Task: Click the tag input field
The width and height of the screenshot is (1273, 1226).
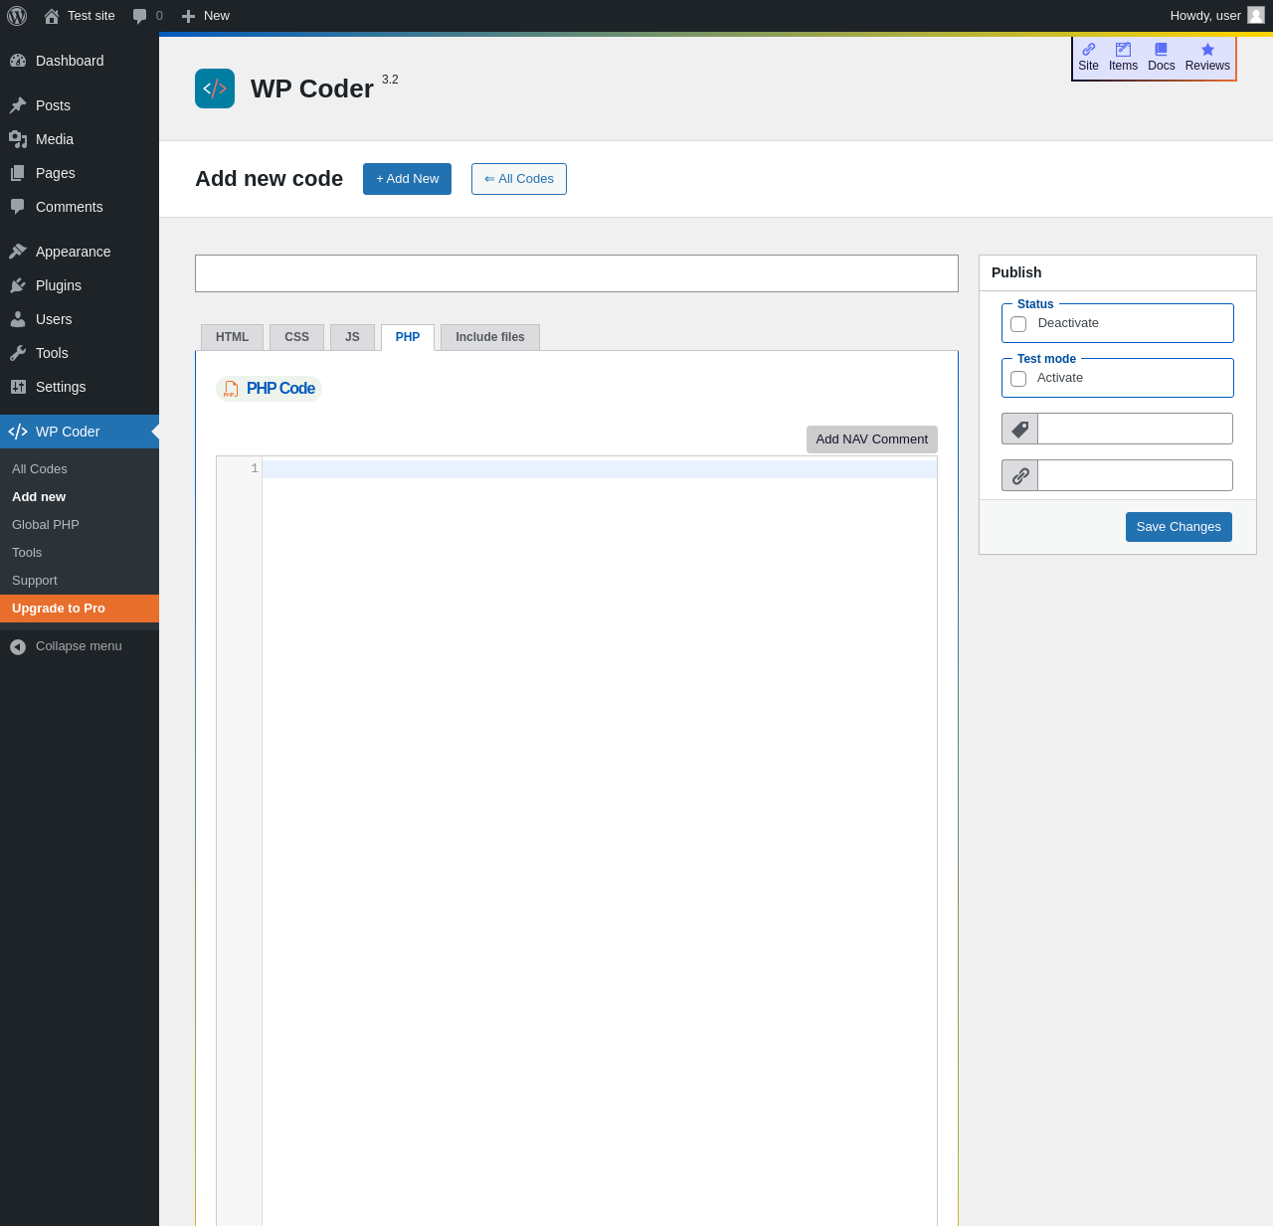Action: (1135, 429)
